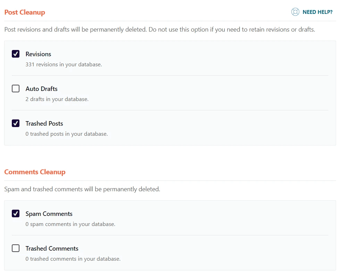Screen dimensions: 342x277
Task: Disable the Trashed Posts cleanup checkbox
Action: 16,123
